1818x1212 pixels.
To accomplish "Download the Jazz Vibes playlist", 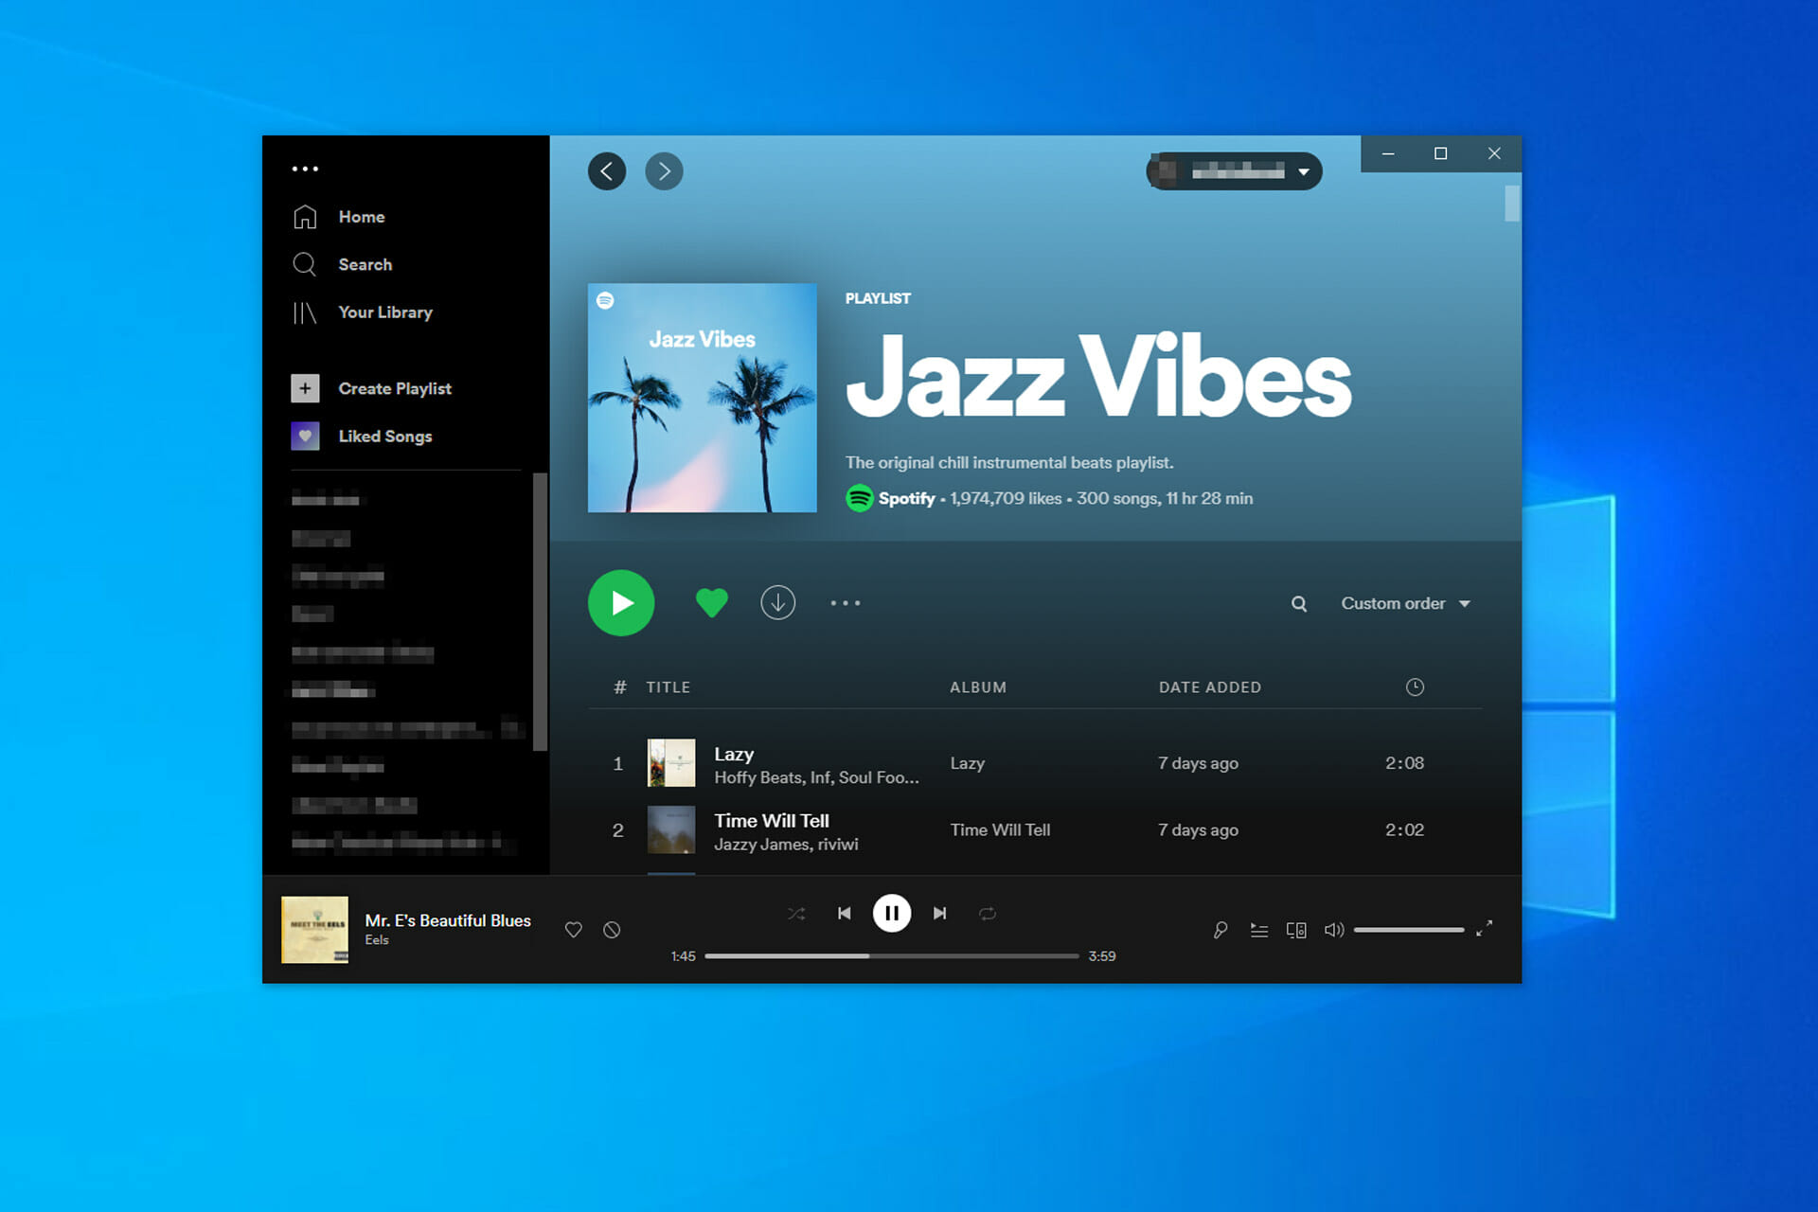I will 777,602.
